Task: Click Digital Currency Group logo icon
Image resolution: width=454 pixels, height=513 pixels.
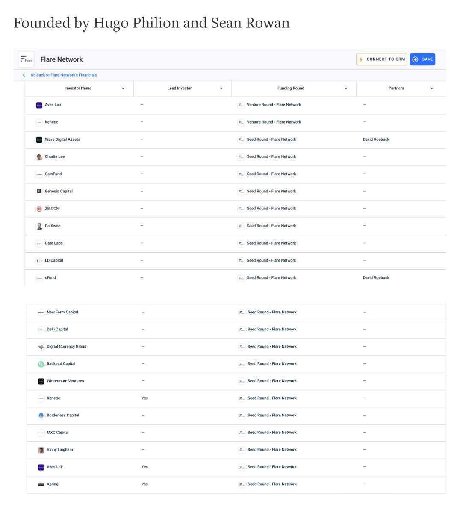Action: coord(41,347)
